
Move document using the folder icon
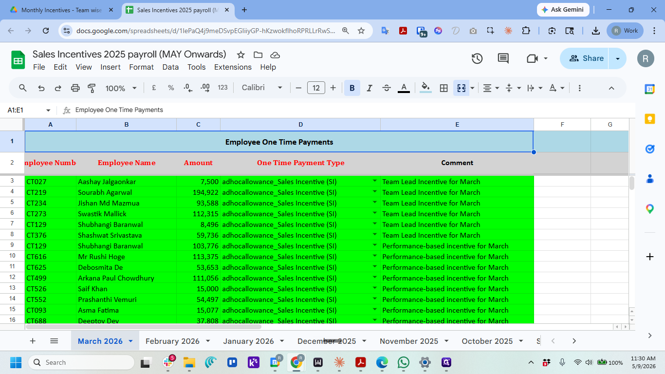pyautogui.click(x=258, y=55)
